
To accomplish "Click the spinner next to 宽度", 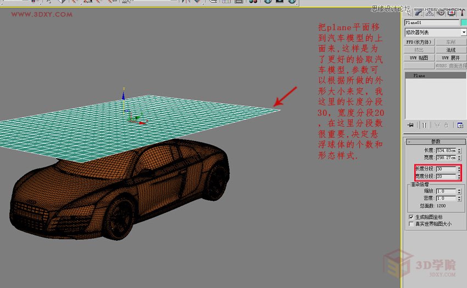I will coord(459,157).
